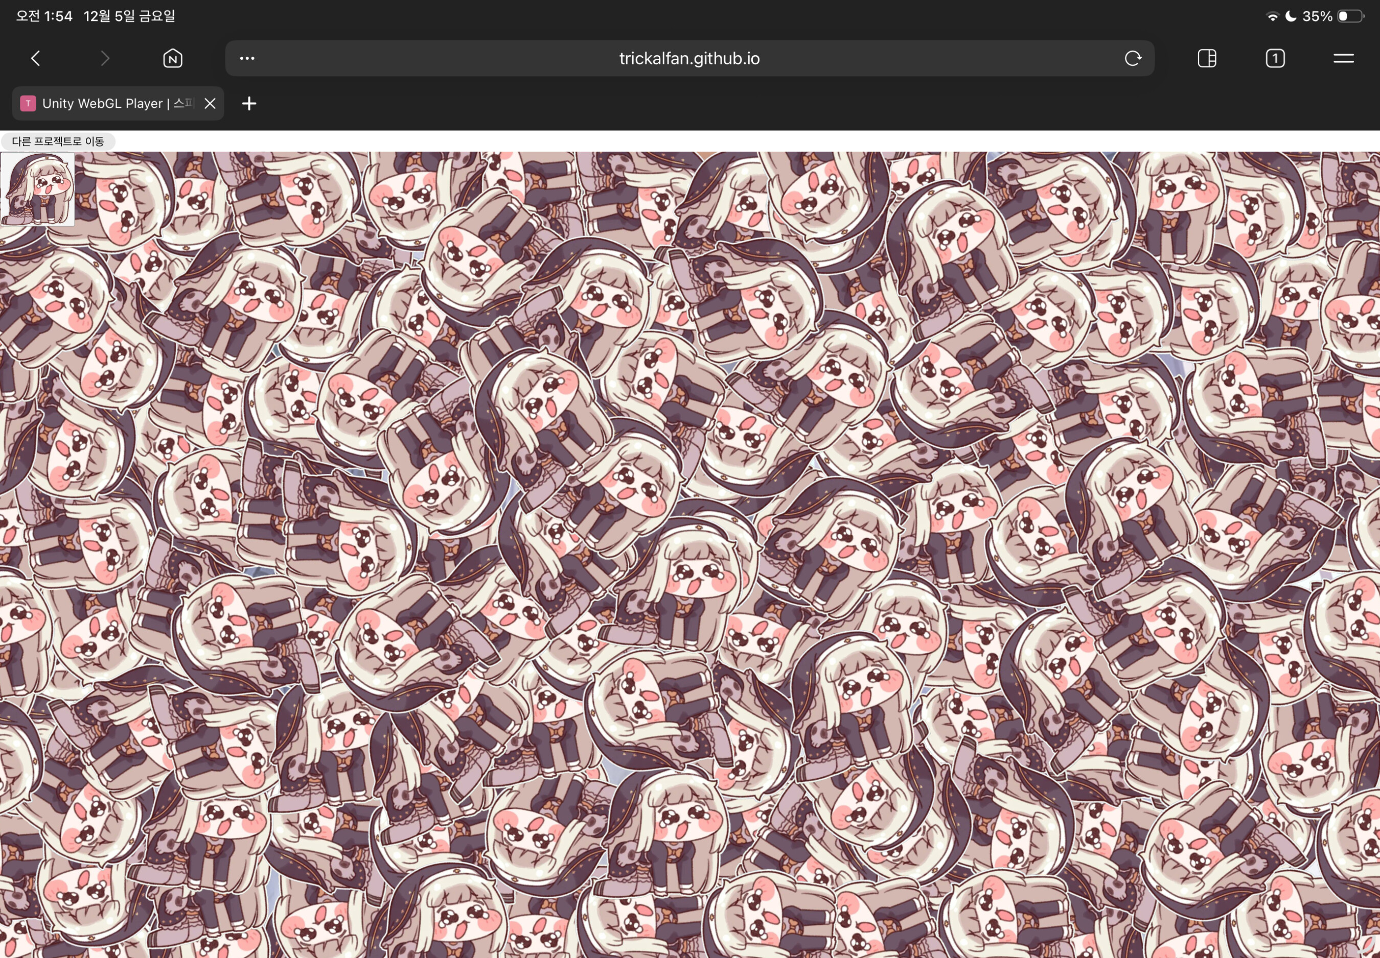Tap the 오전 1:54 clock
The width and height of the screenshot is (1380, 958).
pyautogui.click(x=44, y=16)
